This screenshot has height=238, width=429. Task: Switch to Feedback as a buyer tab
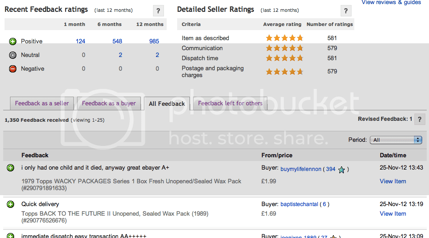109,103
